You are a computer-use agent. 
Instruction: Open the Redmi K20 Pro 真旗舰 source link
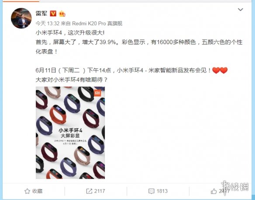tap(97, 24)
